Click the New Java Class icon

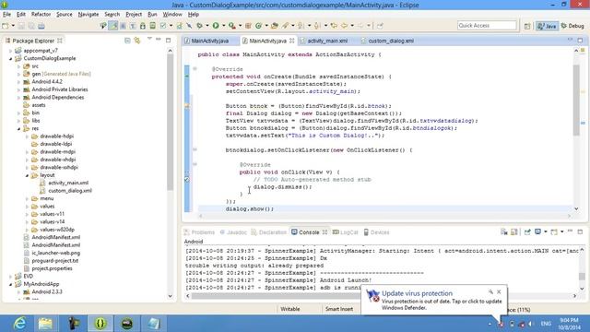pyautogui.click(x=258, y=26)
